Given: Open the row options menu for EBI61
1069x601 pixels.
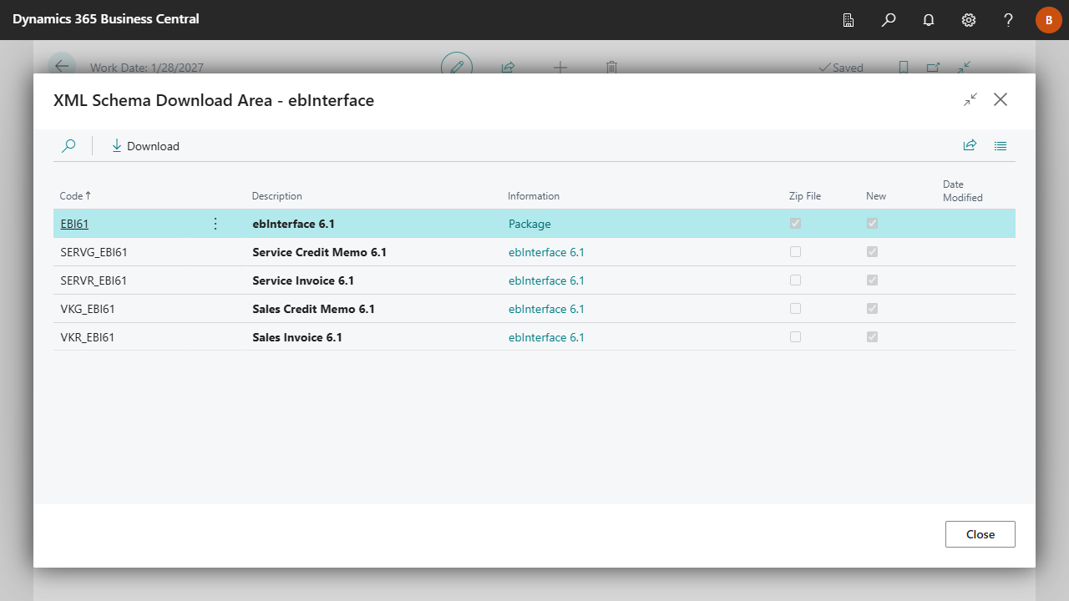Looking at the screenshot, I should pos(215,224).
